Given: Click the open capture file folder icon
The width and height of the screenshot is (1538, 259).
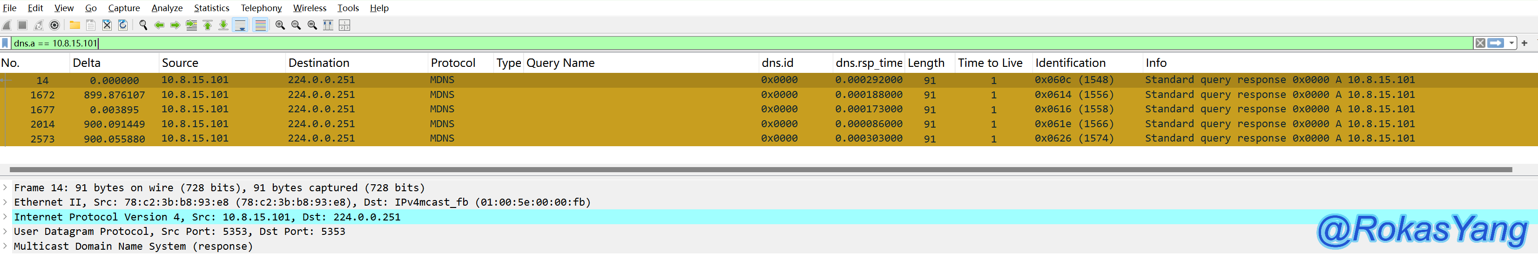Looking at the screenshot, I should tap(74, 25).
